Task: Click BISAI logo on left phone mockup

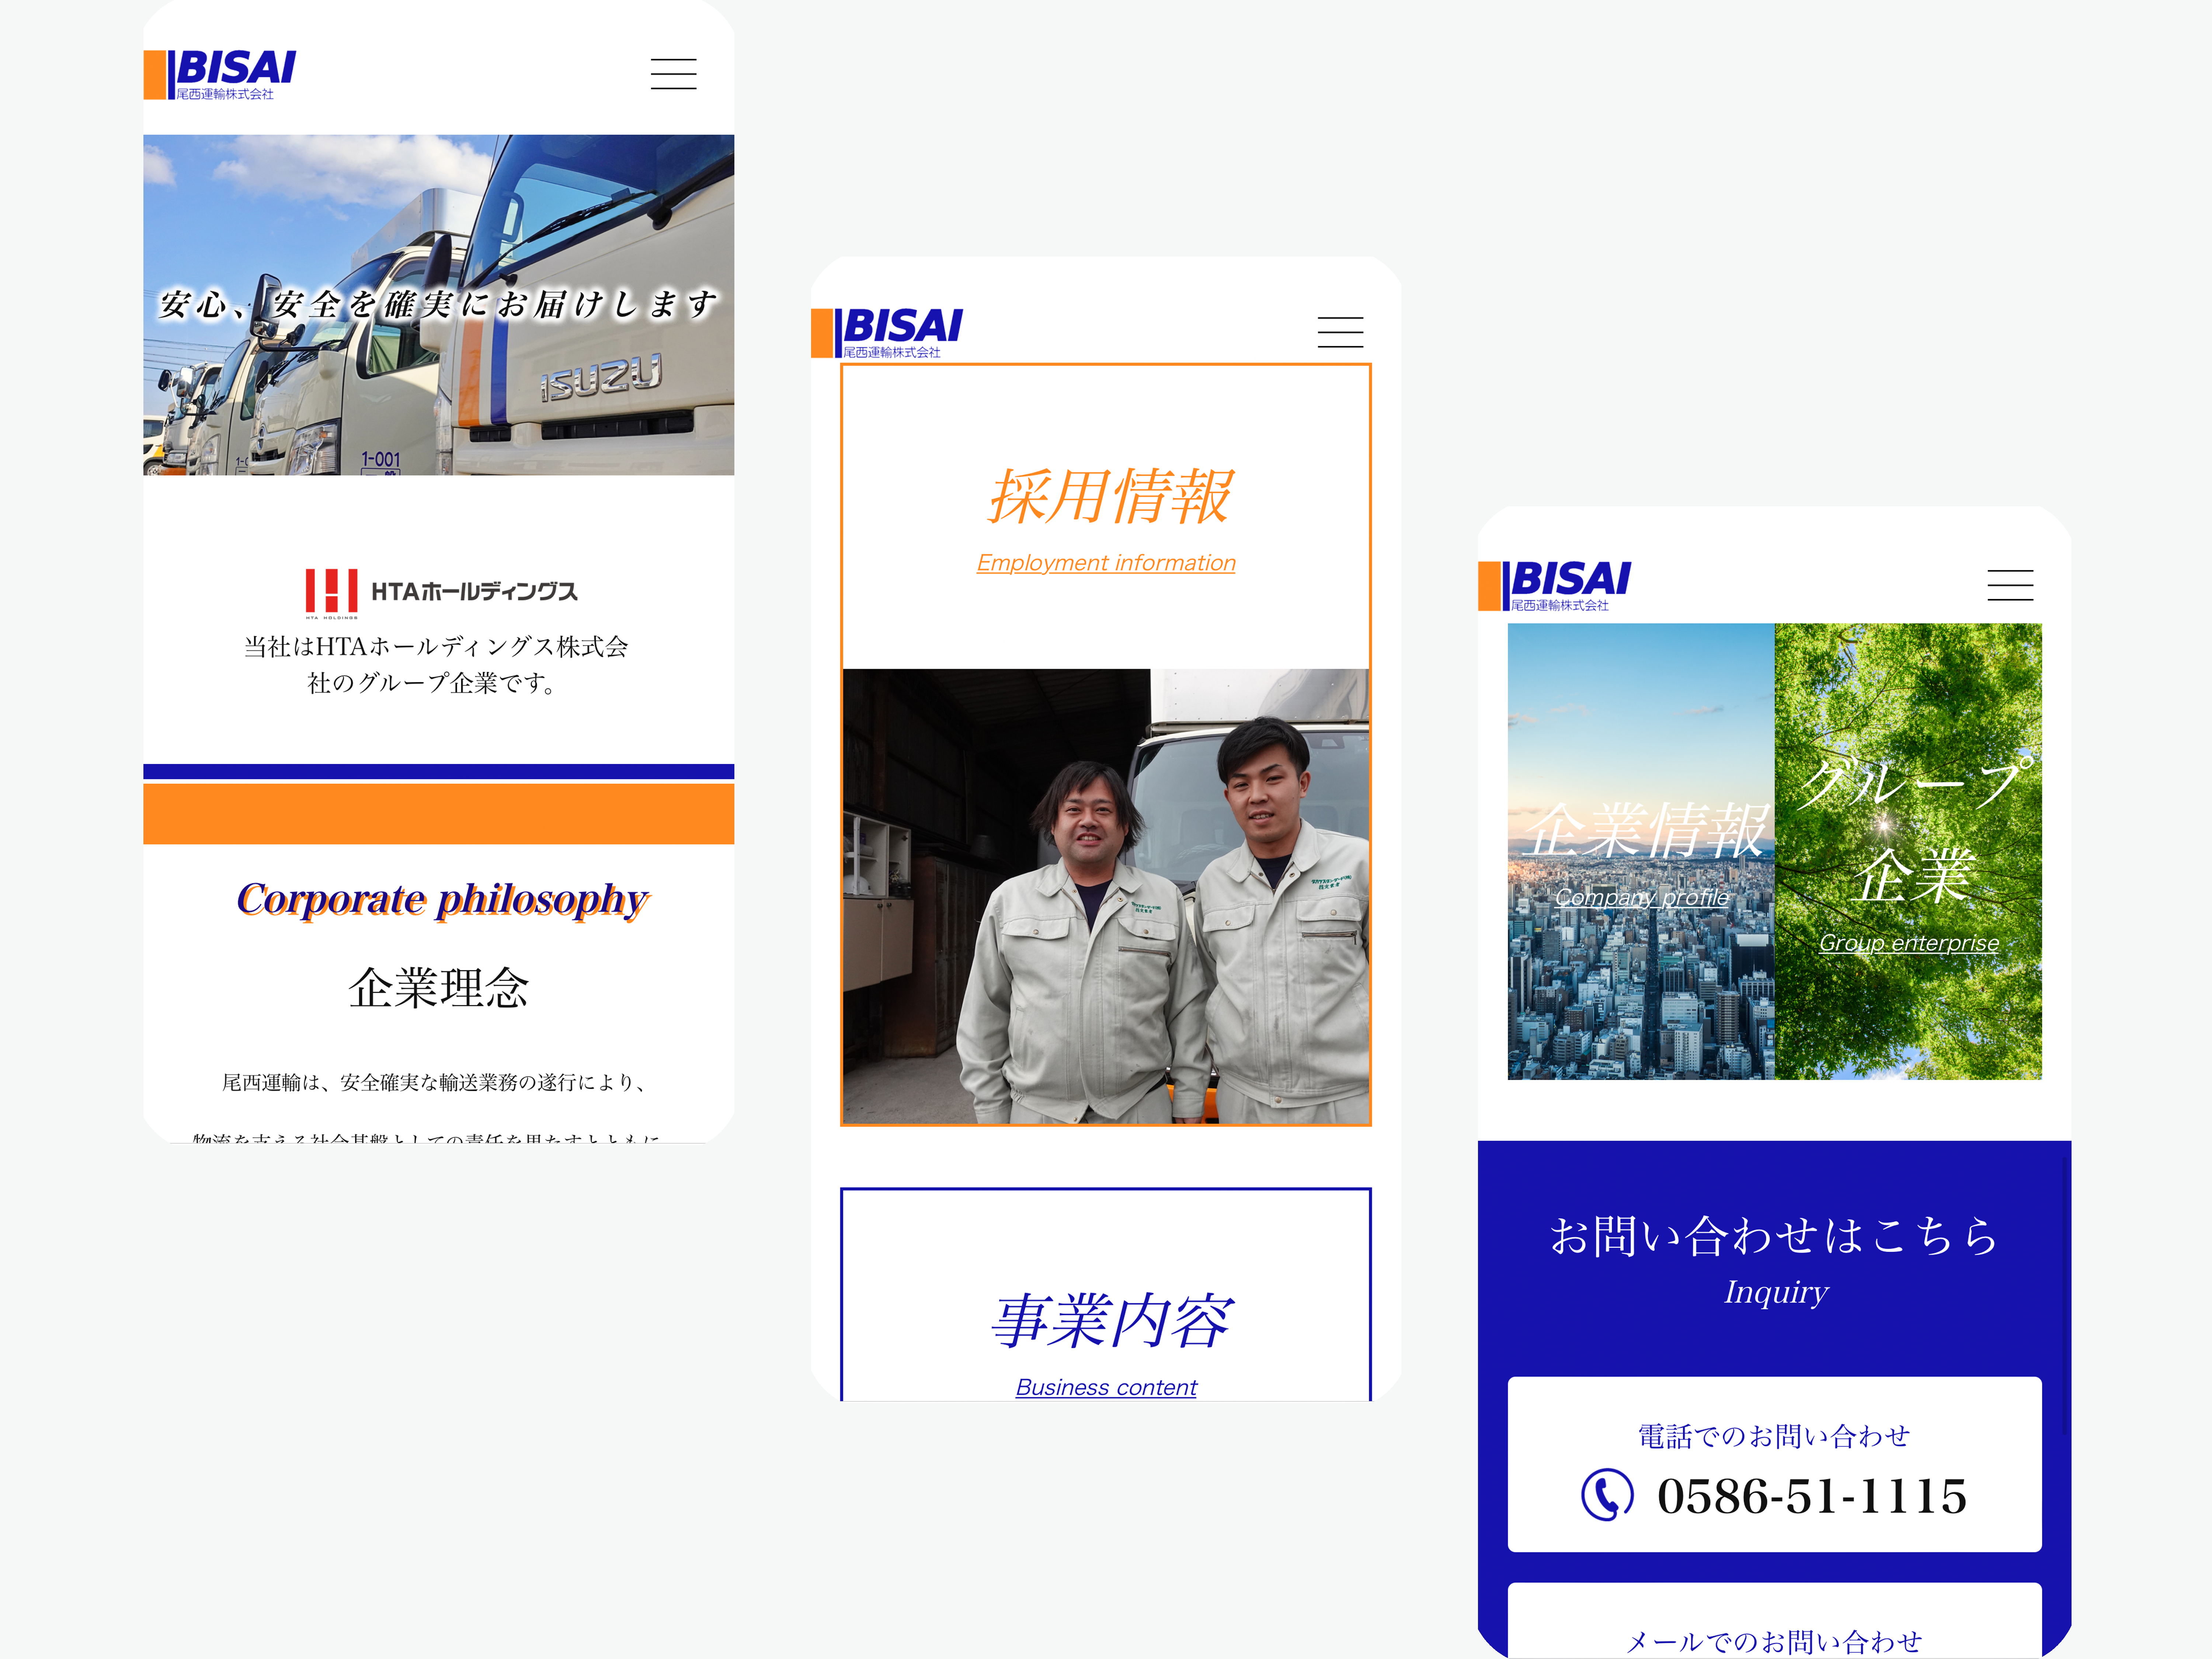Action: [221, 75]
